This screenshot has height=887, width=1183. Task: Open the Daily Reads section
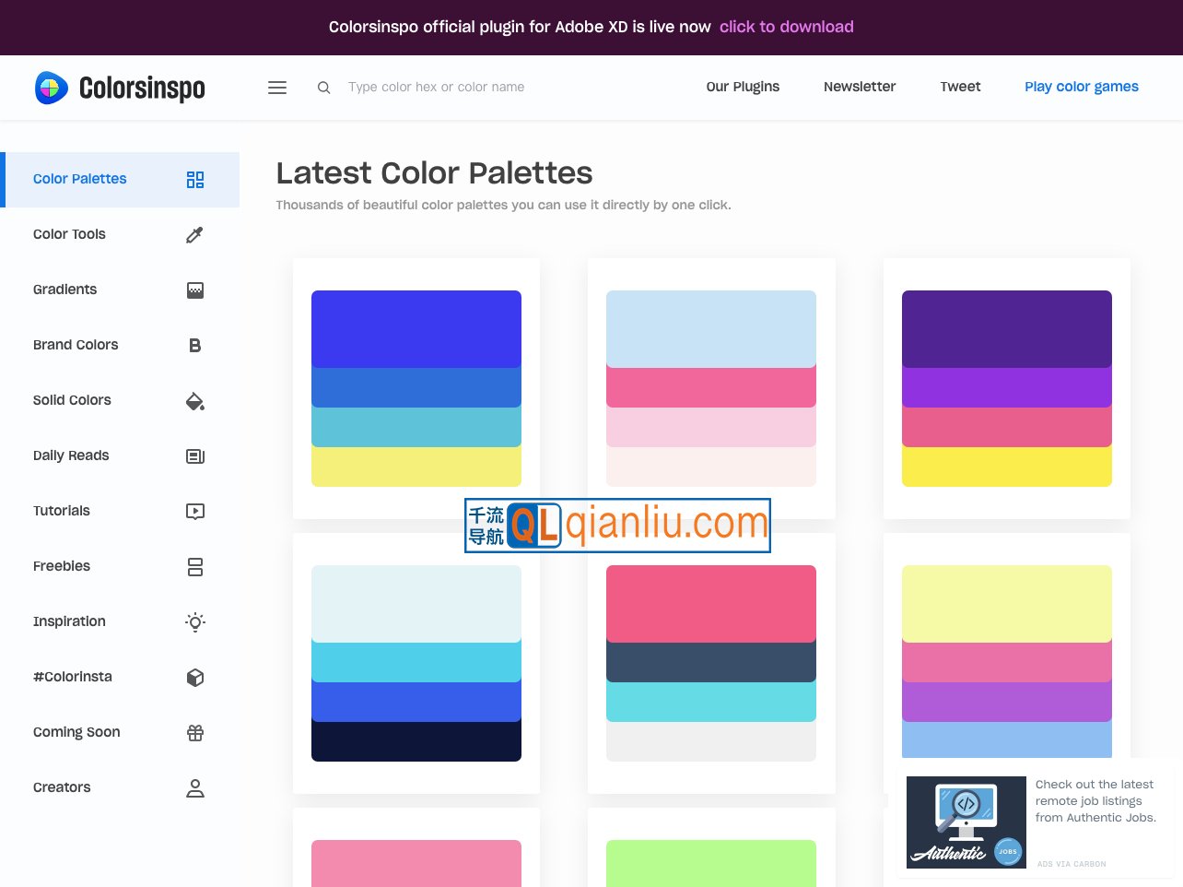tap(71, 455)
